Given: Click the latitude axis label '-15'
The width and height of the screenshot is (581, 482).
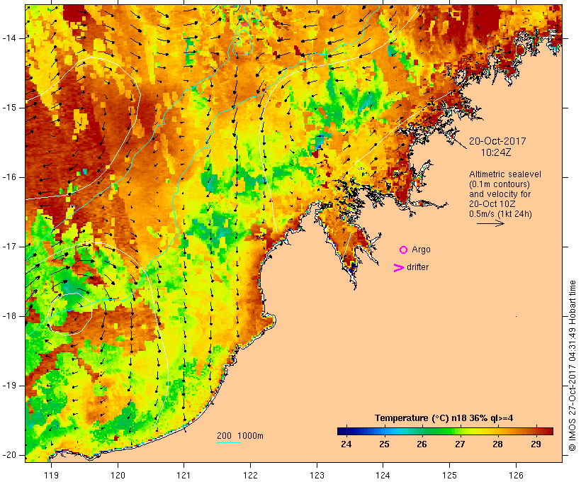Looking at the screenshot, I should [x=9, y=108].
